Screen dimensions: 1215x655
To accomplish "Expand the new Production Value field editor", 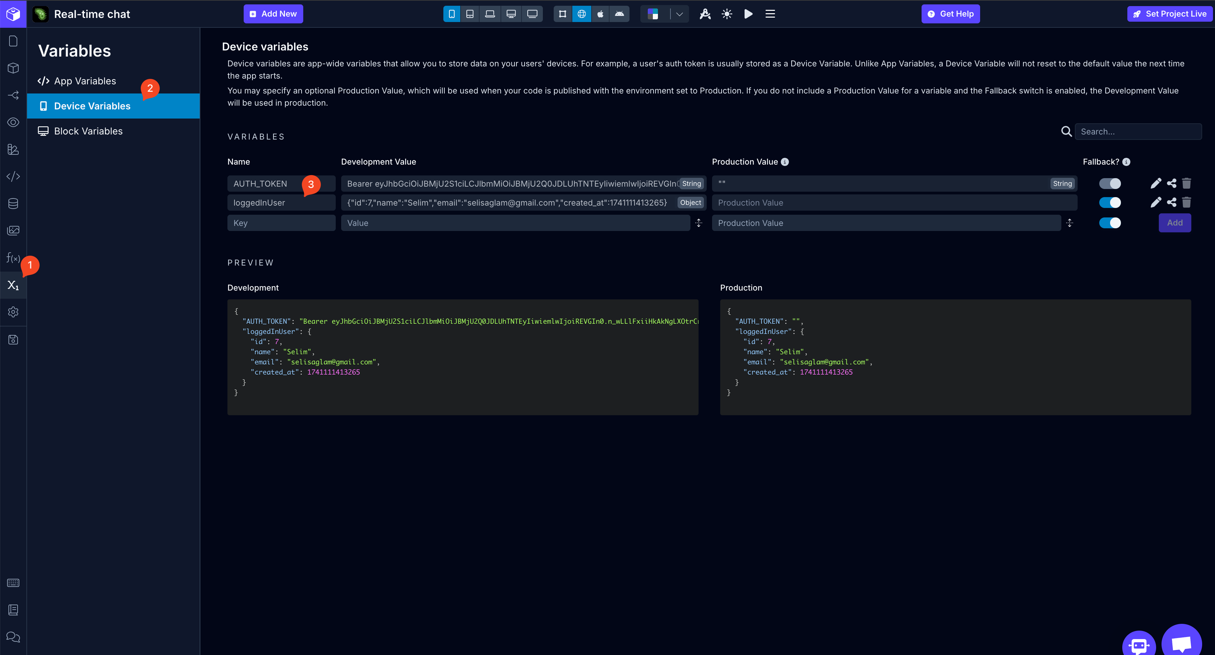I will click(x=1070, y=223).
